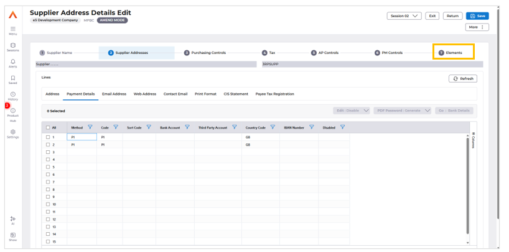Select row 1 checkbox

point(48,137)
